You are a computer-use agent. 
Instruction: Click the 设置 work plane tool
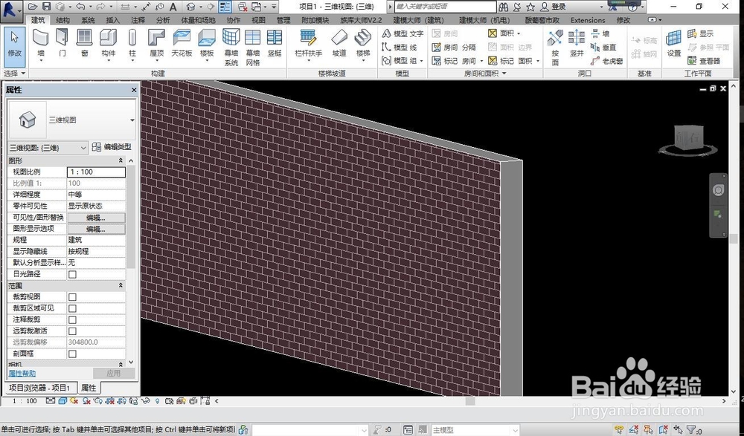[674, 44]
